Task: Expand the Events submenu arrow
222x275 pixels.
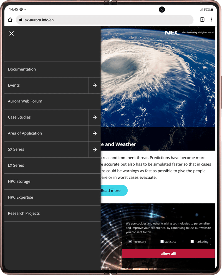Action: 95,85
